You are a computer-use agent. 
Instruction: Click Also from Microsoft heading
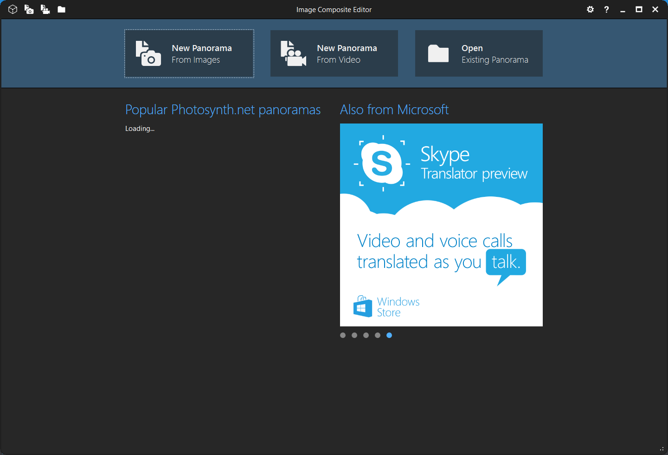point(394,110)
